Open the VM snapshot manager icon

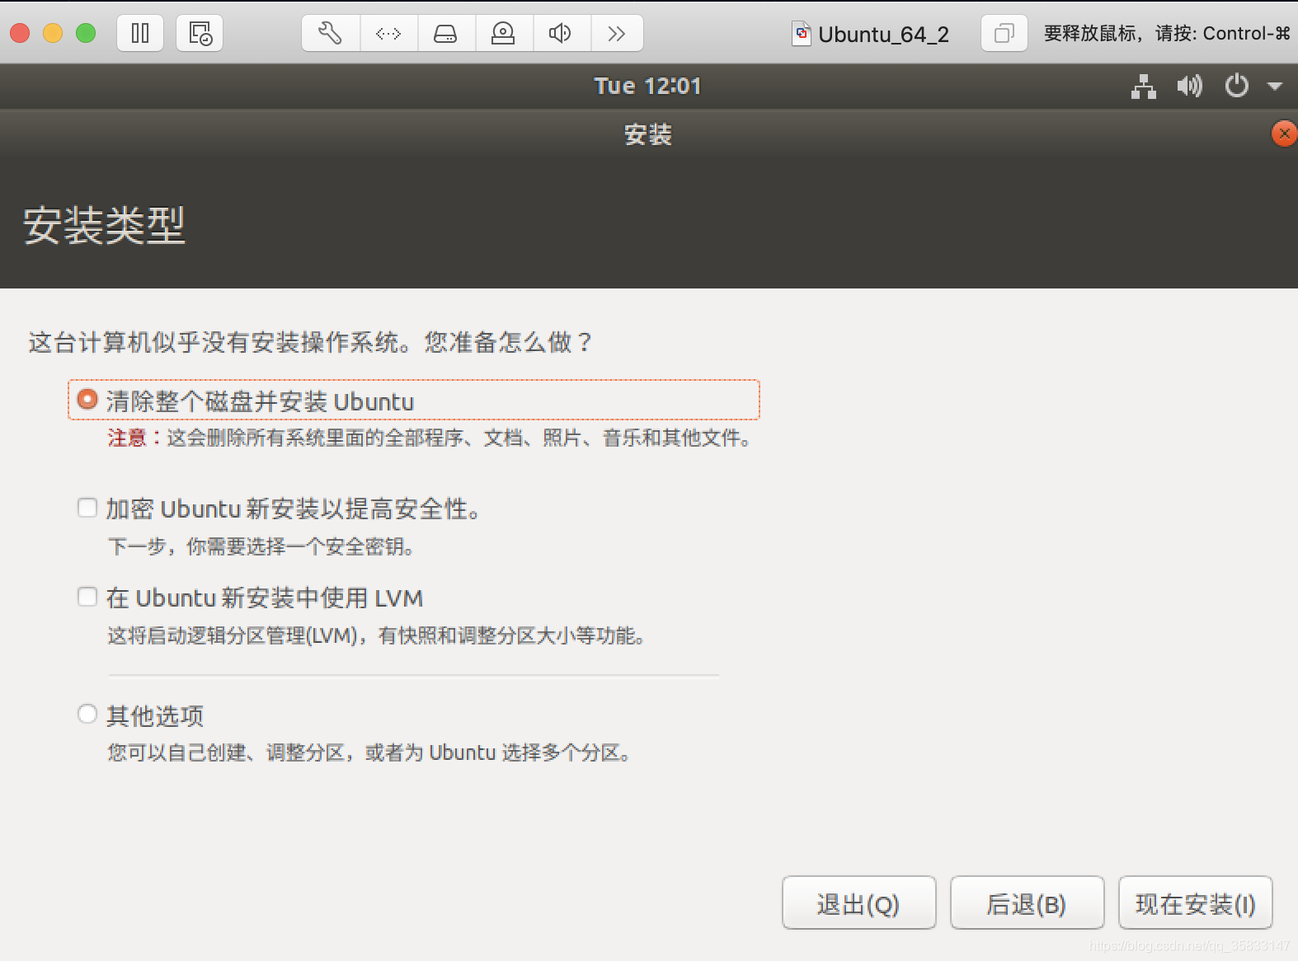(x=200, y=33)
